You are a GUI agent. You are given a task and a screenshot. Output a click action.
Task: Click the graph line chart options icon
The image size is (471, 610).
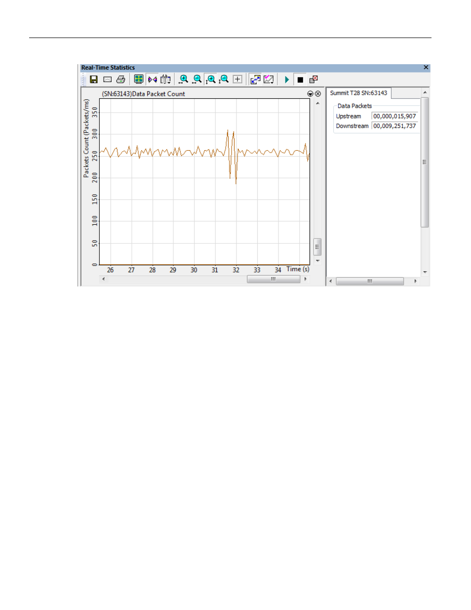coord(269,80)
